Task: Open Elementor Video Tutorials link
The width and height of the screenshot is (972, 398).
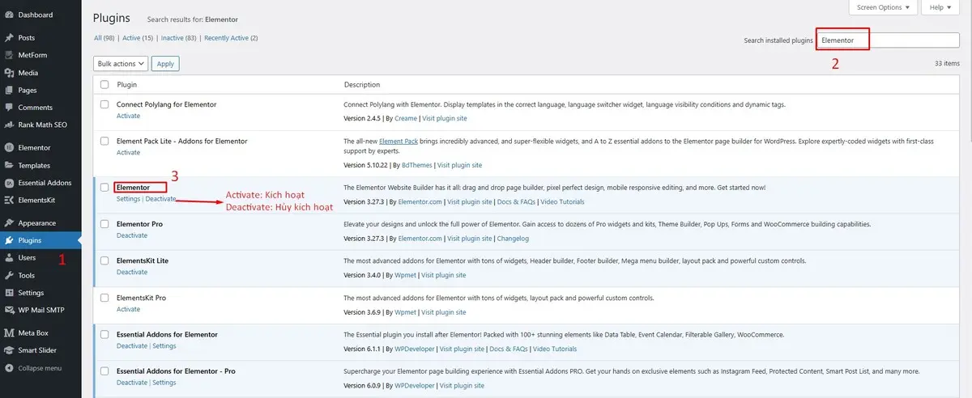Action: point(562,201)
